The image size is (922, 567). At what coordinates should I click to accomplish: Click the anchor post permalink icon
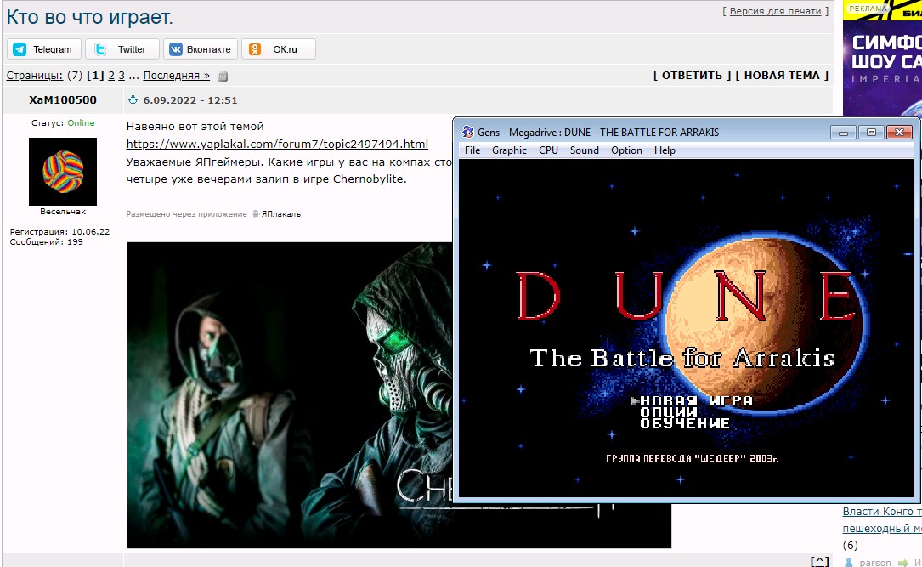(x=133, y=100)
